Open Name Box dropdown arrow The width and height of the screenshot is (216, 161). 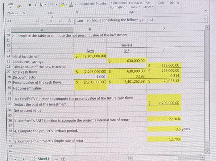pos(36,21)
